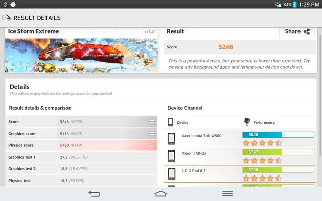The width and height of the screenshot is (322, 201).
Task: Tap the Android debugging status icon
Action: coord(13,4)
